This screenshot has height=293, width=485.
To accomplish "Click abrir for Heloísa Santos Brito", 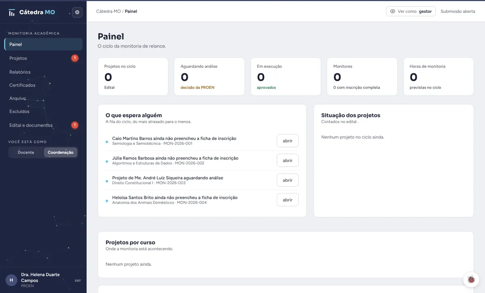I will click(287, 200).
